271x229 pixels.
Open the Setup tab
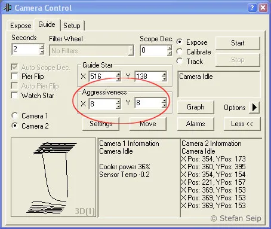point(72,26)
